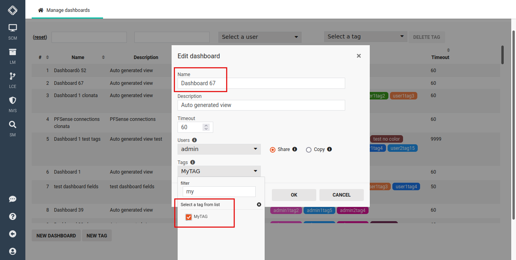Click the NVS shield icon
Viewport: 516px width, 260px height.
point(12,102)
